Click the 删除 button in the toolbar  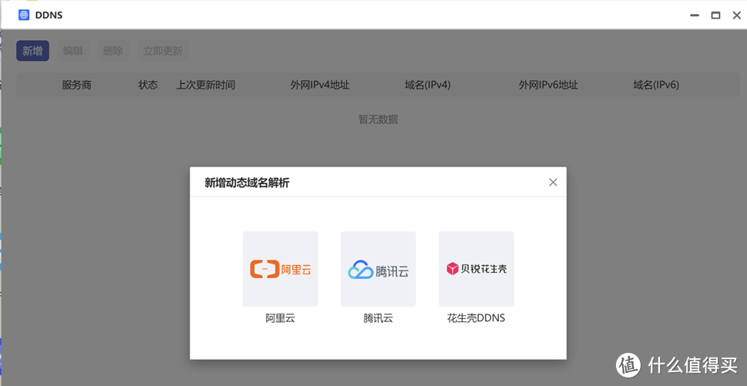click(x=113, y=51)
